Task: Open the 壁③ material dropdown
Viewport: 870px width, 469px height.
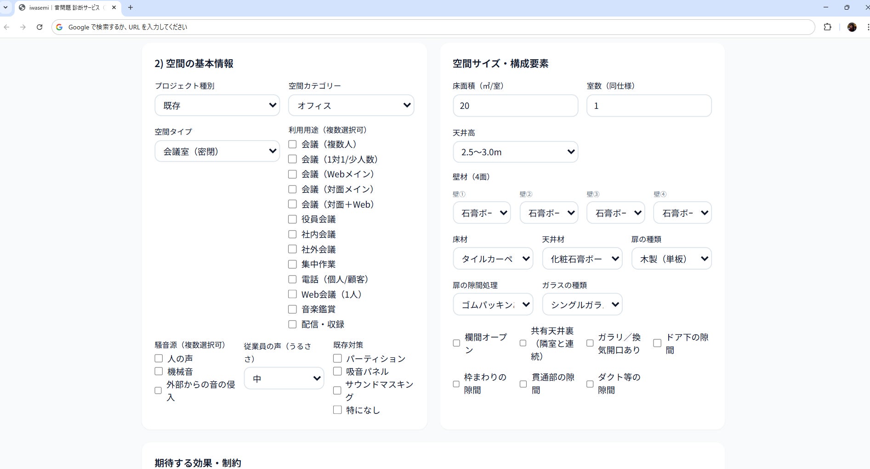Action: (616, 213)
